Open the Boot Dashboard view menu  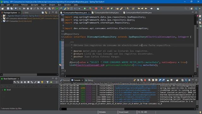[56, 82]
